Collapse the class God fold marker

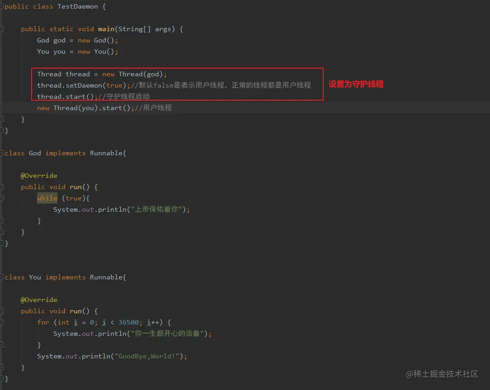pos(1,153)
